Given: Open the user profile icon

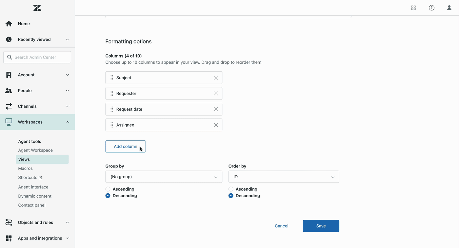Looking at the screenshot, I should (449, 8).
